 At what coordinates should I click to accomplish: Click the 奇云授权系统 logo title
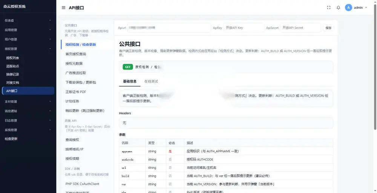point(14,6)
